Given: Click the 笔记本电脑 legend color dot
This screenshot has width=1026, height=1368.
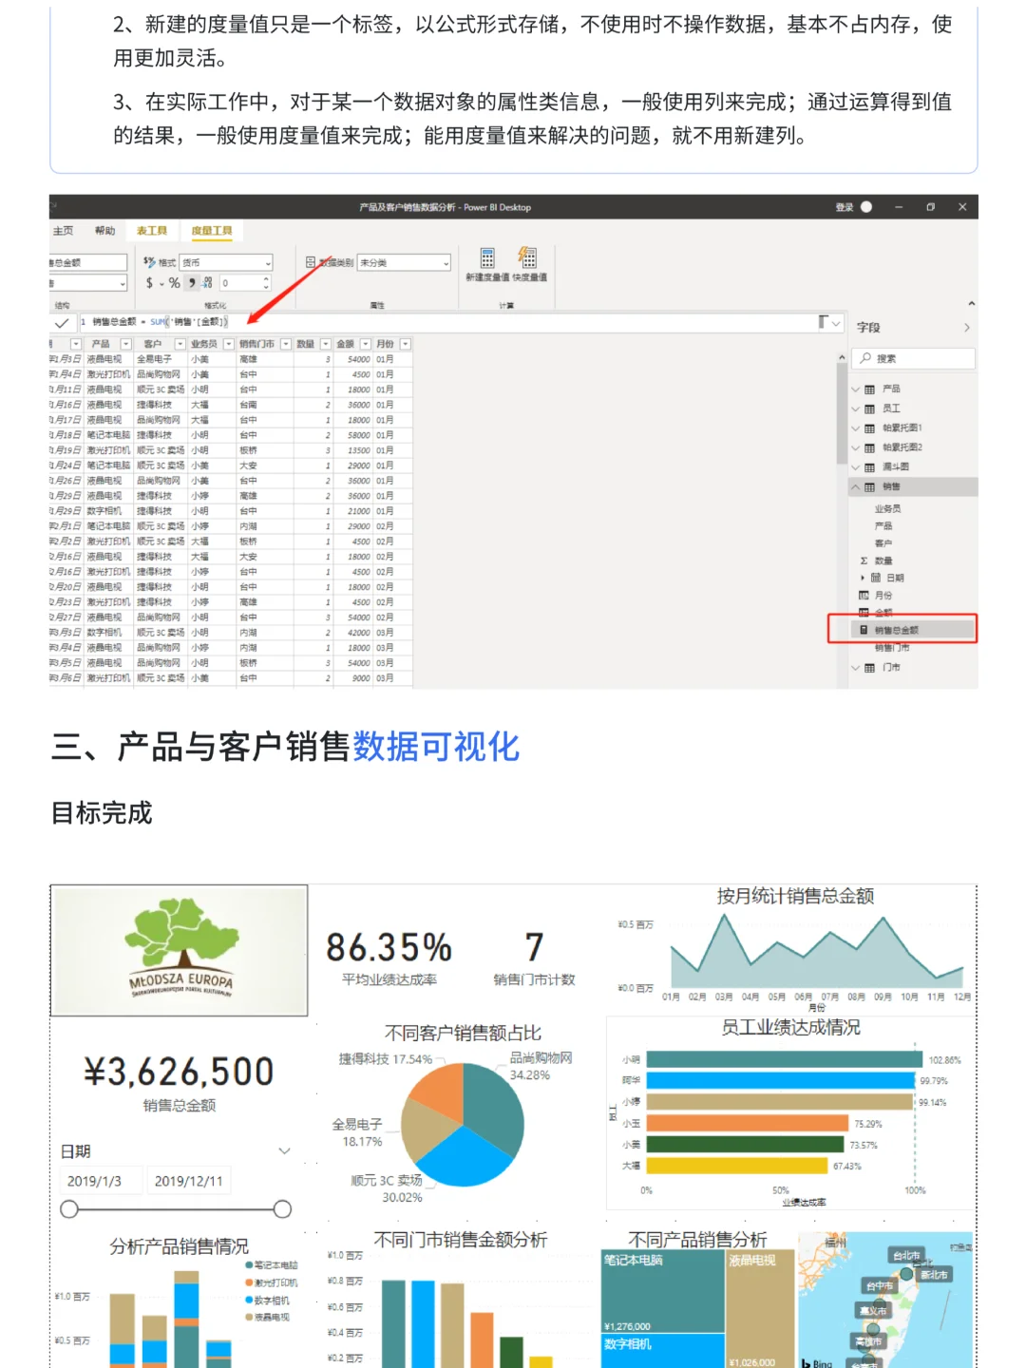Looking at the screenshot, I should coord(249,1265).
